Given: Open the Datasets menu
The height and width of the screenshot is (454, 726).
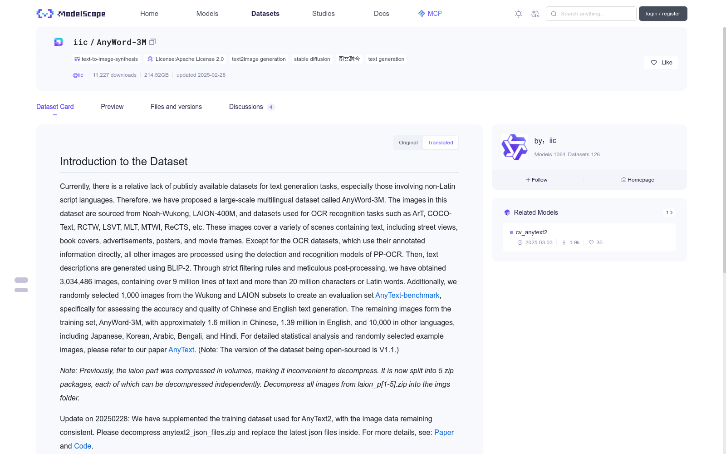Looking at the screenshot, I should point(265,14).
